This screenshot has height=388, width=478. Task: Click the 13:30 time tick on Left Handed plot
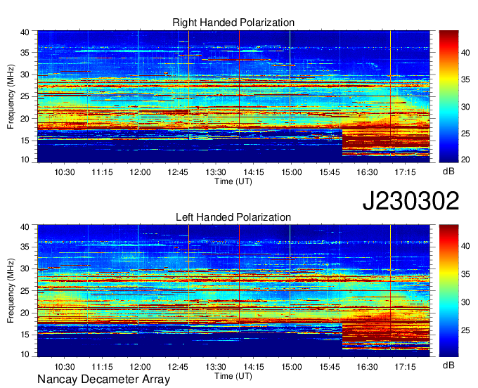click(x=216, y=367)
